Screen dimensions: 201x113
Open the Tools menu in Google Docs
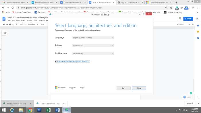click(35, 20)
